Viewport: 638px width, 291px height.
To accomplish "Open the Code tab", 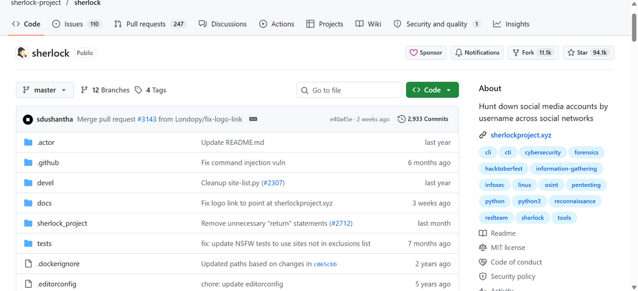I will pos(26,24).
